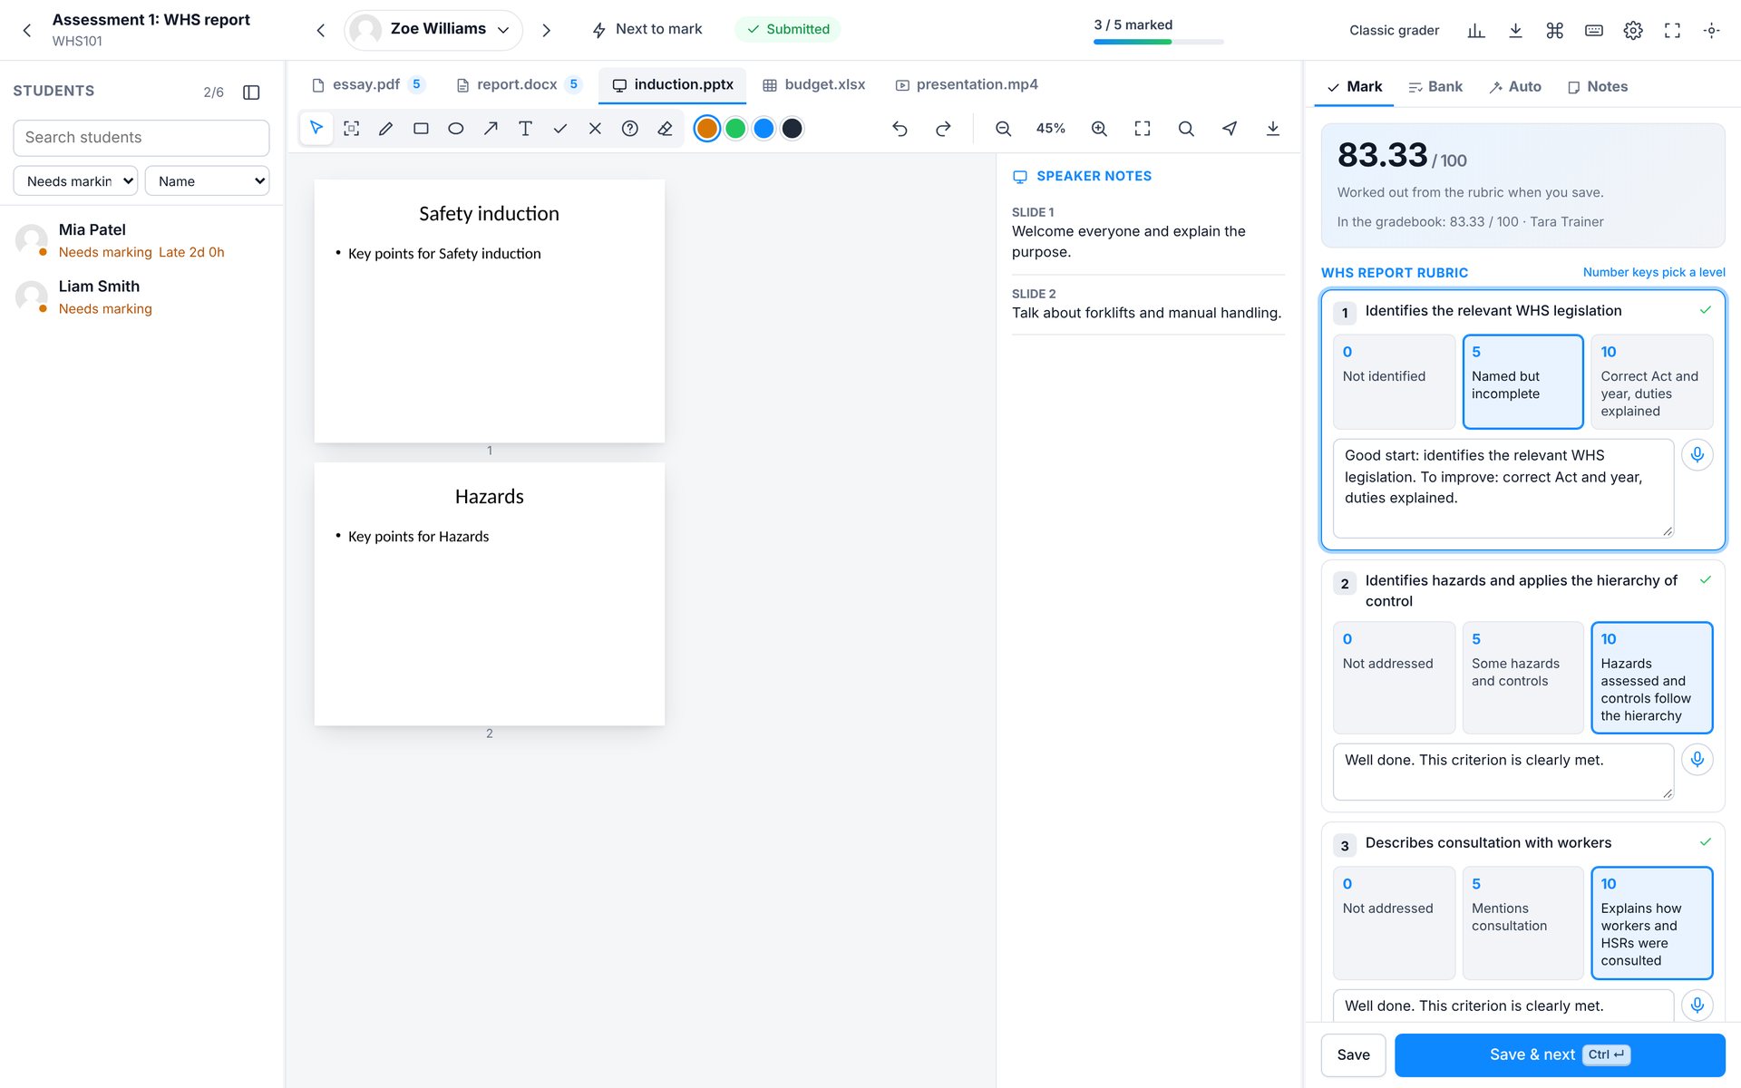This screenshot has height=1088, width=1741.
Task: Toggle fullscreen mode in the header
Action: point(1672,31)
